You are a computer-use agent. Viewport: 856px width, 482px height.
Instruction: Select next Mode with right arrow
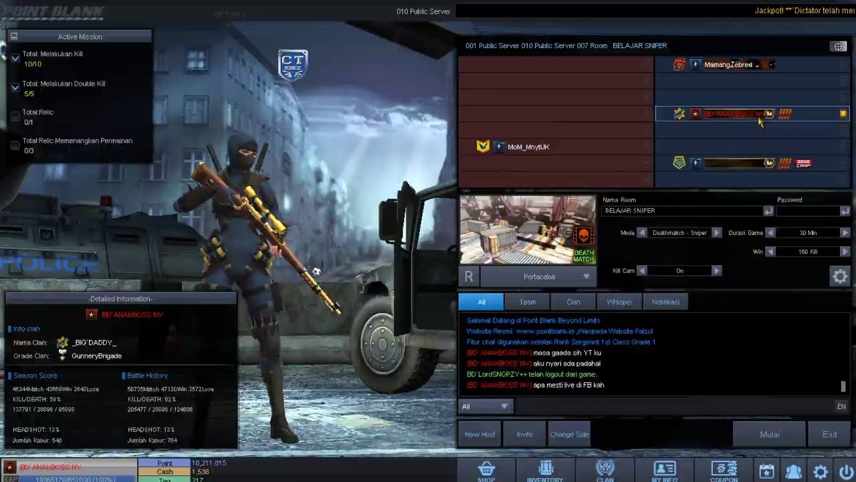pos(716,233)
